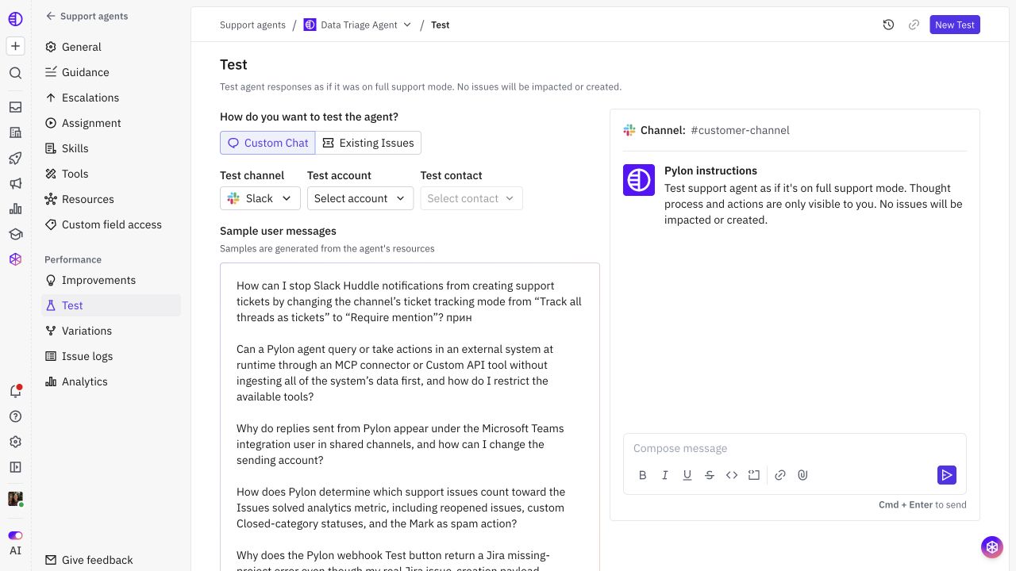Go back to Support agents

(87, 16)
